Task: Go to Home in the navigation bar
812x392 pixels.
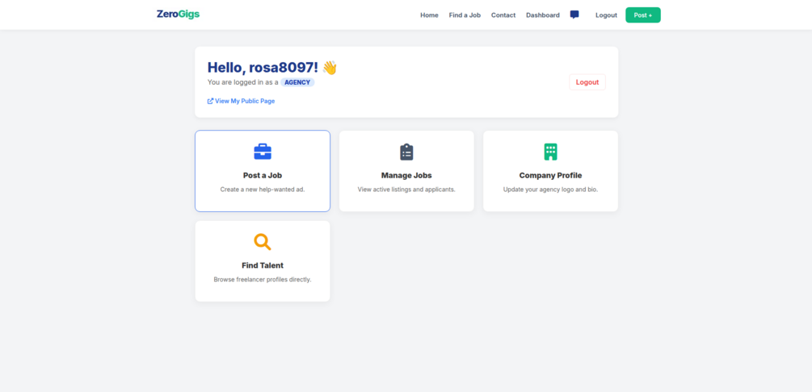Action: pyautogui.click(x=429, y=15)
